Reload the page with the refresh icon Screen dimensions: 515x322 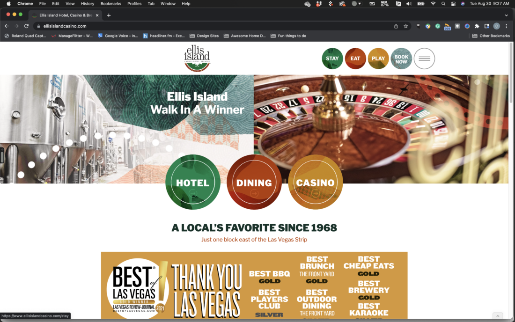(x=26, y=26)
